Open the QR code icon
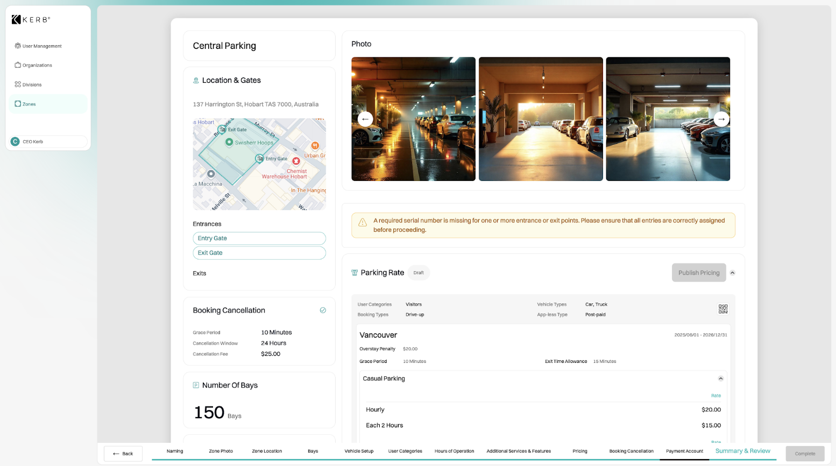This screenshot has height=466, width=836. coord(723,309)
